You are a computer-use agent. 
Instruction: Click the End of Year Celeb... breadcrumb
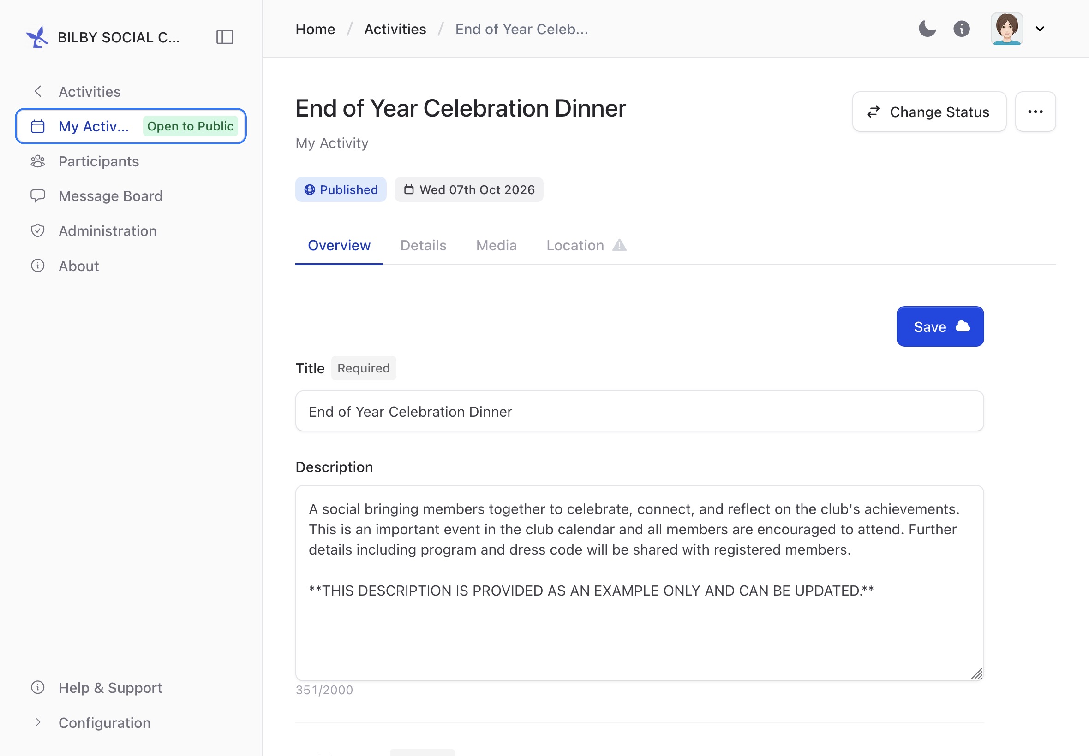(x=521, y=29)
